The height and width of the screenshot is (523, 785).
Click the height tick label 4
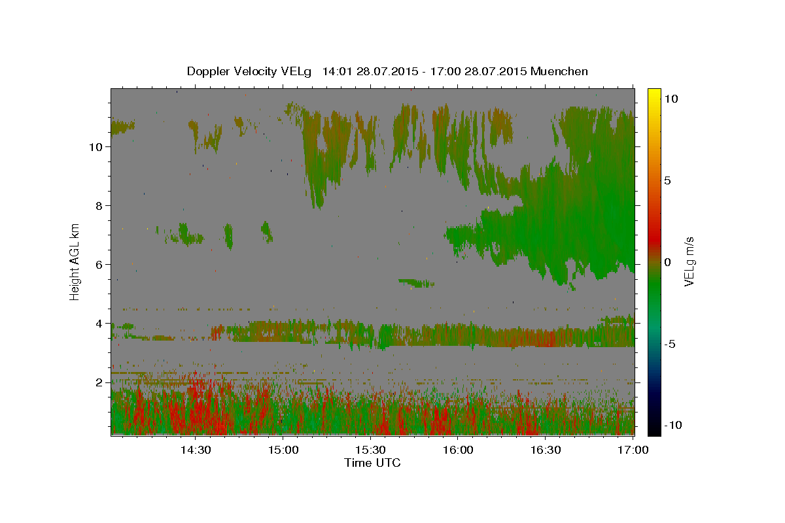(x=99, y=324)
